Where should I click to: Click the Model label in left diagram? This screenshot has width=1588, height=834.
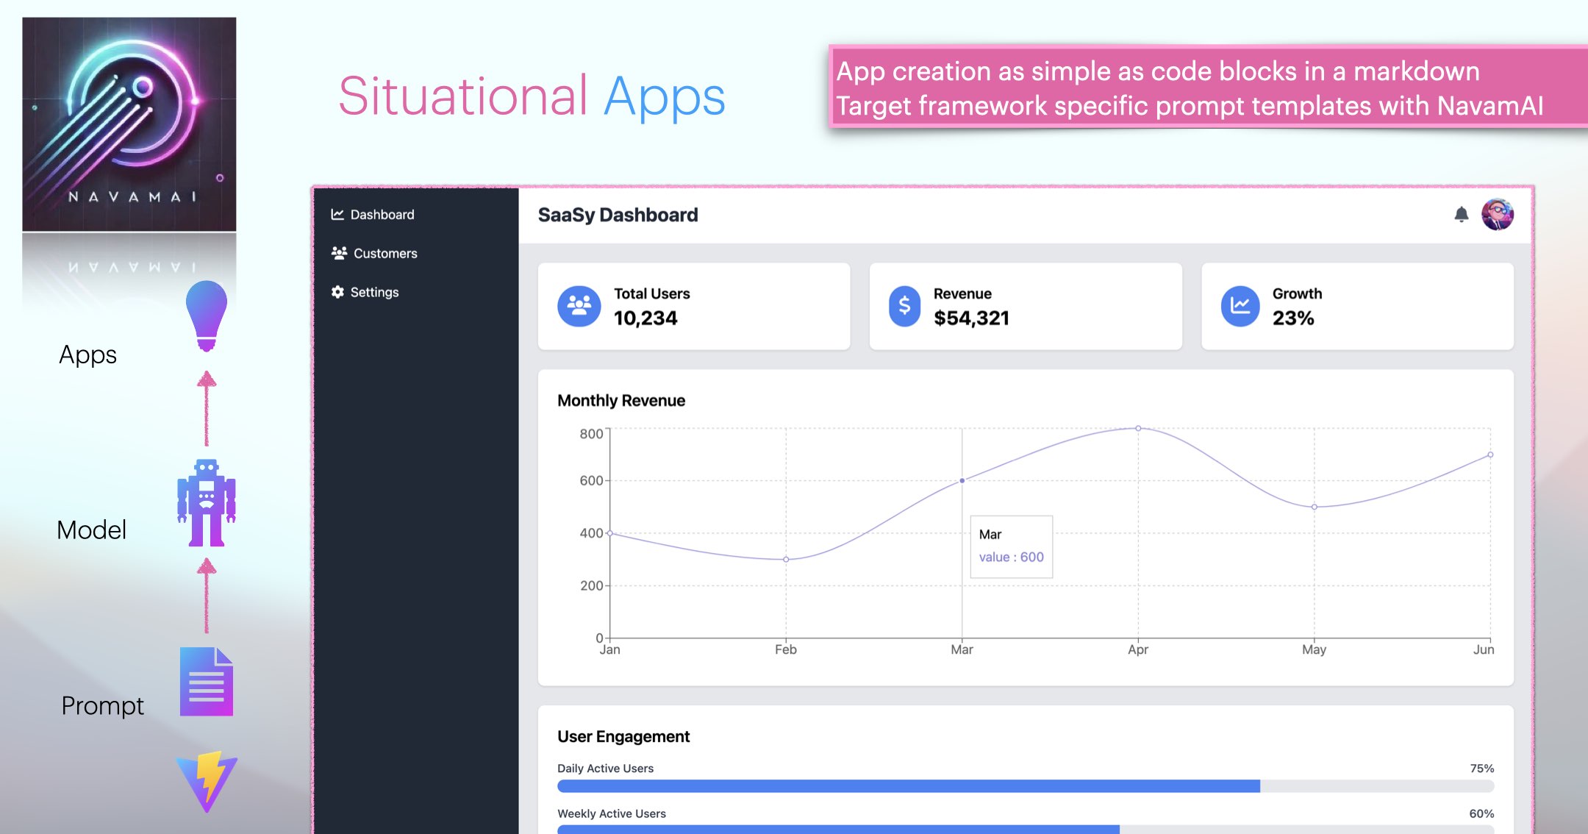[x=91, y=530]
